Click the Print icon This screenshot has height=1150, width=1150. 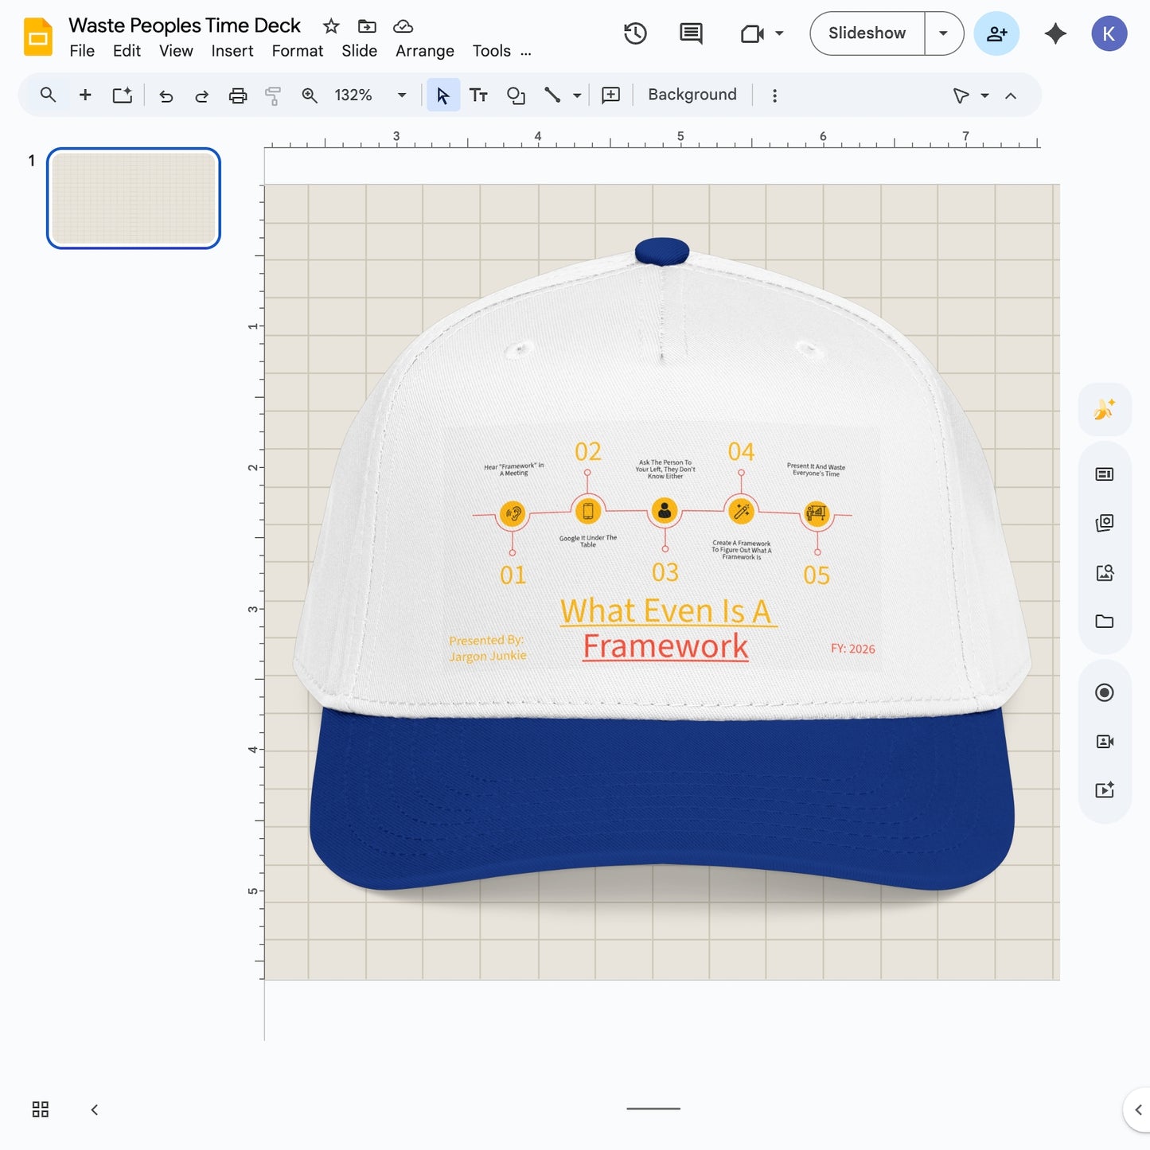point(237,95)
